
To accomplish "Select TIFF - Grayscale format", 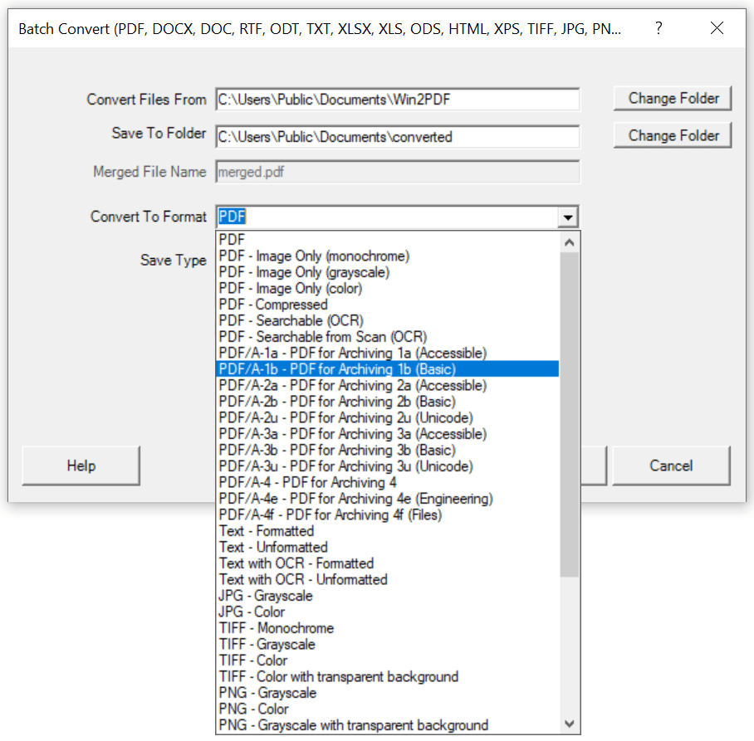I will click(388, 645).
